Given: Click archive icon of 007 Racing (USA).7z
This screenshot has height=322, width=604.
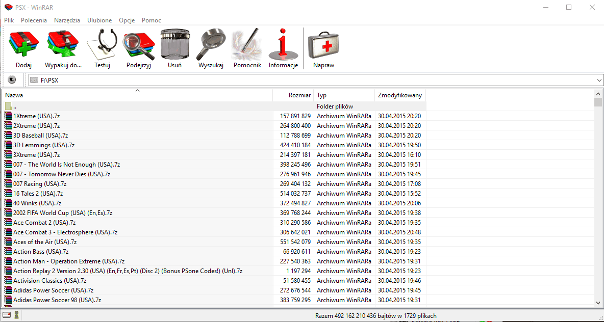Looking at the screenshot, I should click(8, 184).
